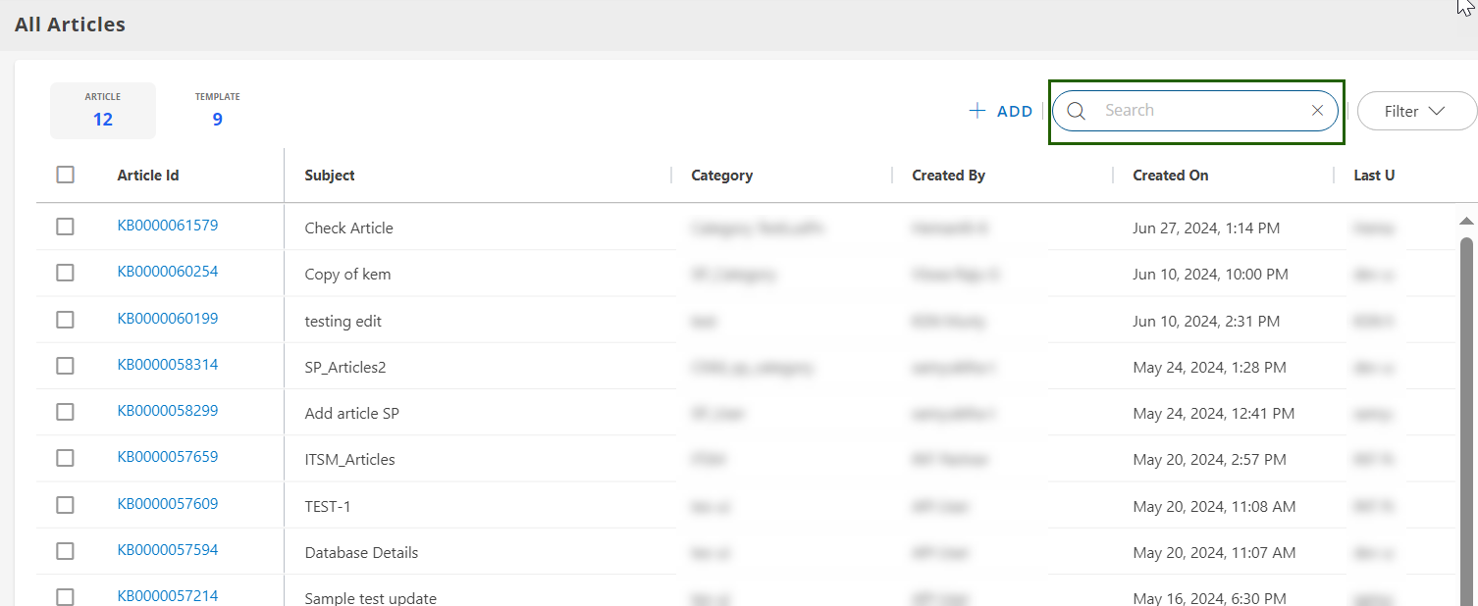Click the scrollbar up arrow of the table
The image size is (1478, 606).
click(x=1466, y=222)
